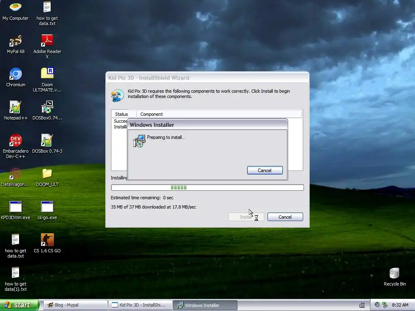415x311 pixels.
Task: Select the how to get data.txt icon beside My Computer
Action: tap(47, 14)
